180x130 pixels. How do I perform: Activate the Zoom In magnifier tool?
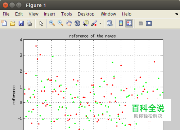52,23
